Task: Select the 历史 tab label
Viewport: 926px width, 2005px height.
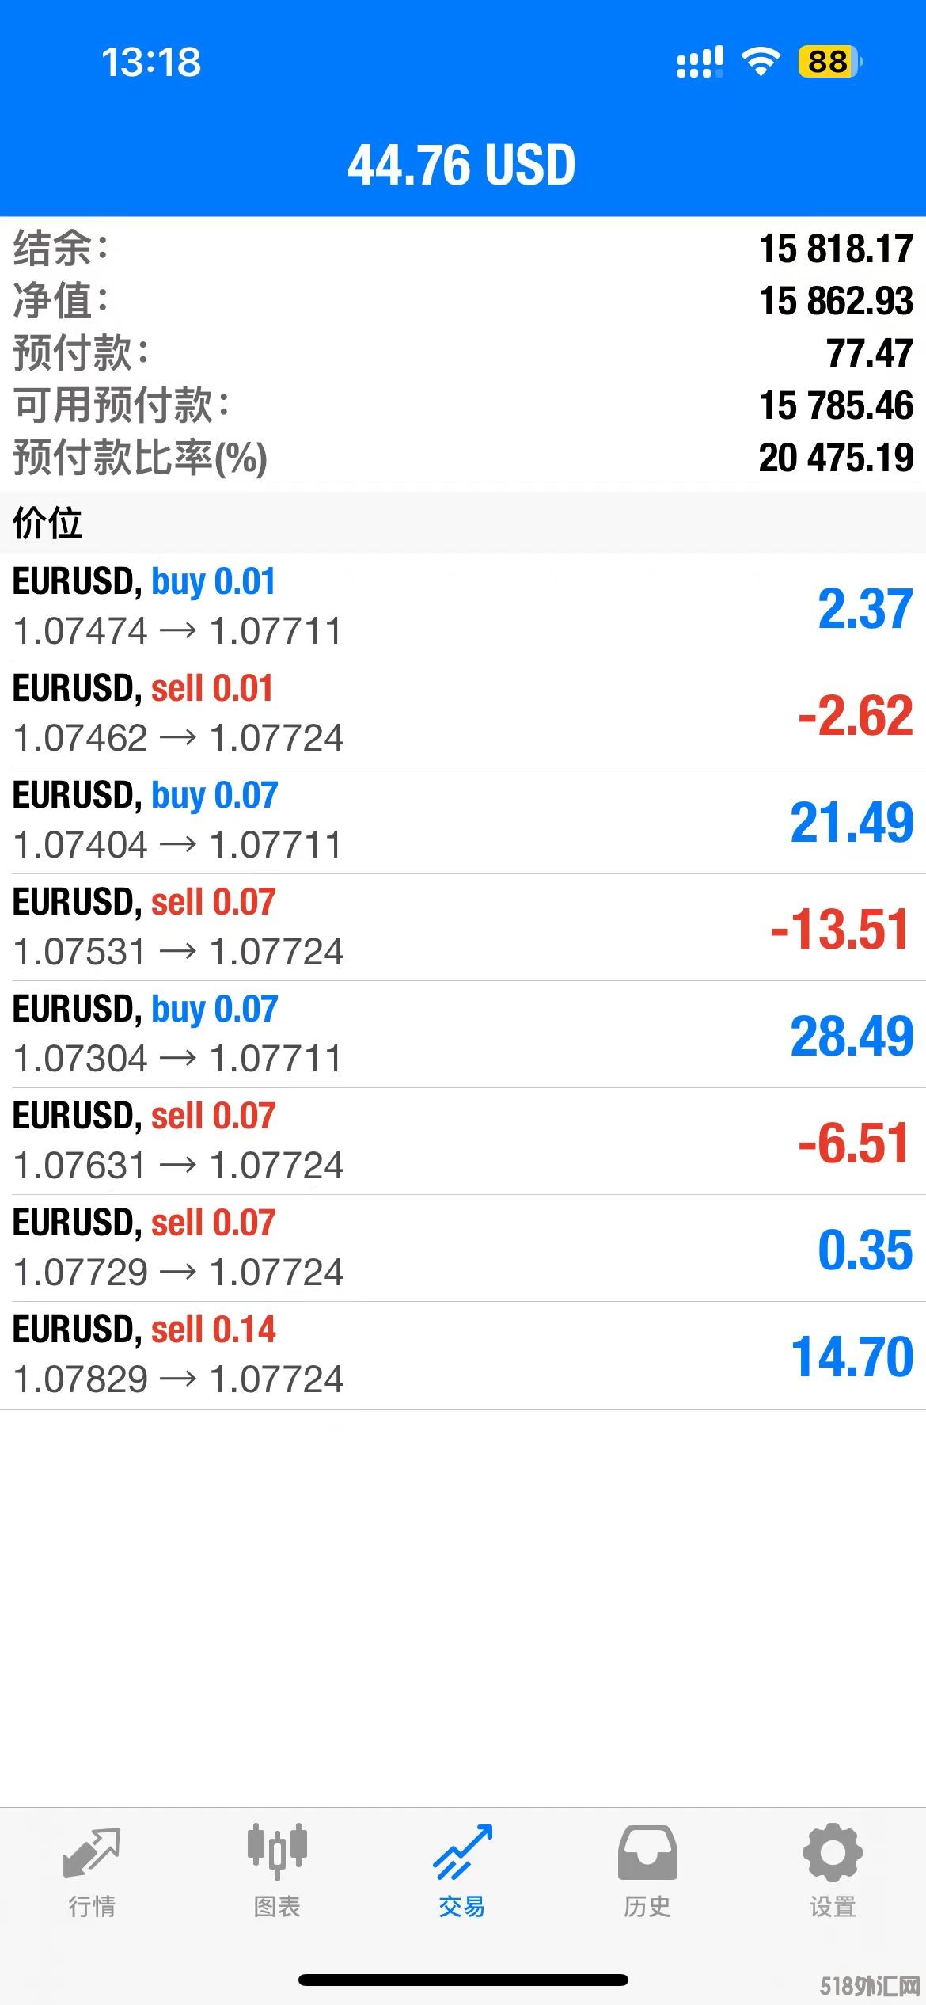Action: pyautogui.click(x=647, y=1907)
